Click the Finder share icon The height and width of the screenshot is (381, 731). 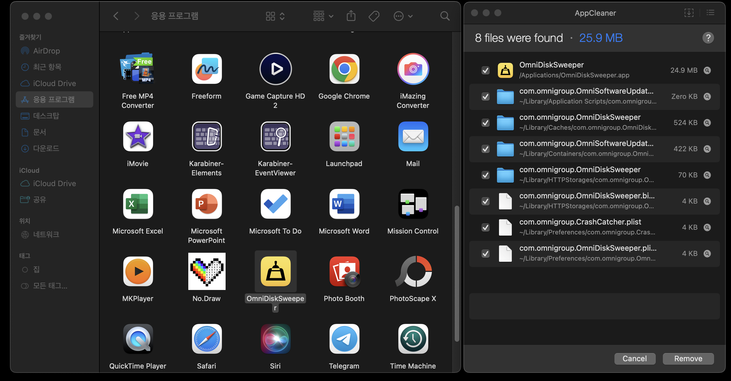coord(351,16)
